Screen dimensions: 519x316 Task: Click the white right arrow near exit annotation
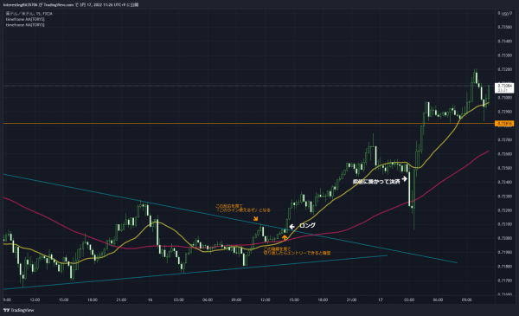pyautogui.click(x=404, y=179)
